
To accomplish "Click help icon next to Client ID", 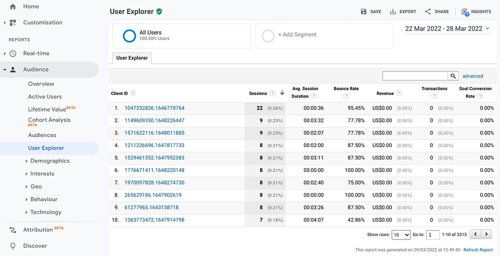I will tap(133, 93).
